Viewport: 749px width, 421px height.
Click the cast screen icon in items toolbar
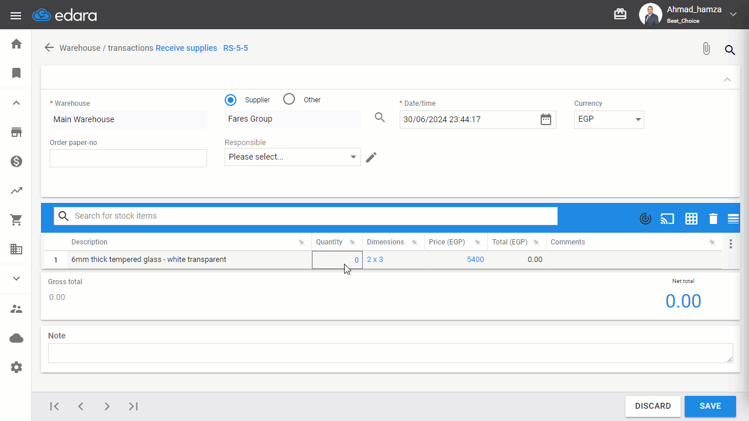tap(667, 219)
